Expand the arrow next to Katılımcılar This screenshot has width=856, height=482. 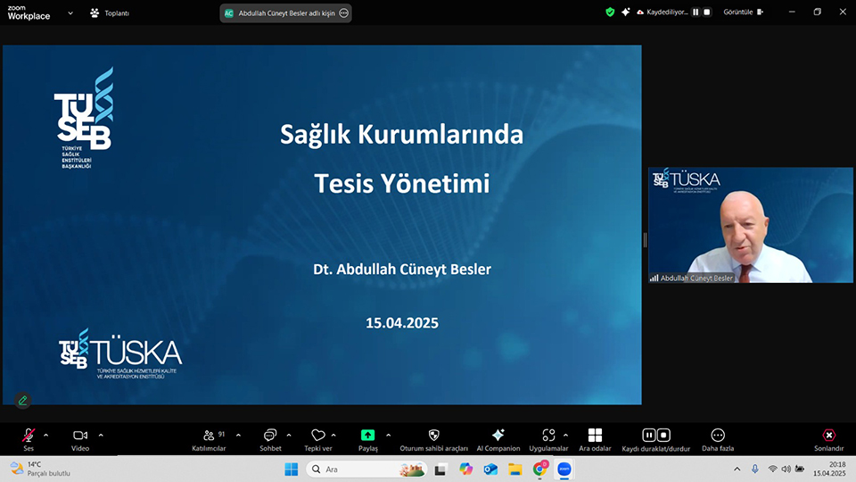coord(238,436)
